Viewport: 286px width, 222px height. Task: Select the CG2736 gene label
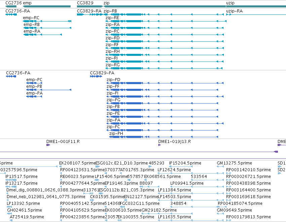point(13,3)
